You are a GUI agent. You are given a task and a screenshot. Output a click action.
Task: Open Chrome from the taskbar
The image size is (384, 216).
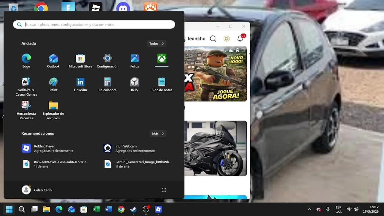[x=121, y=209]
